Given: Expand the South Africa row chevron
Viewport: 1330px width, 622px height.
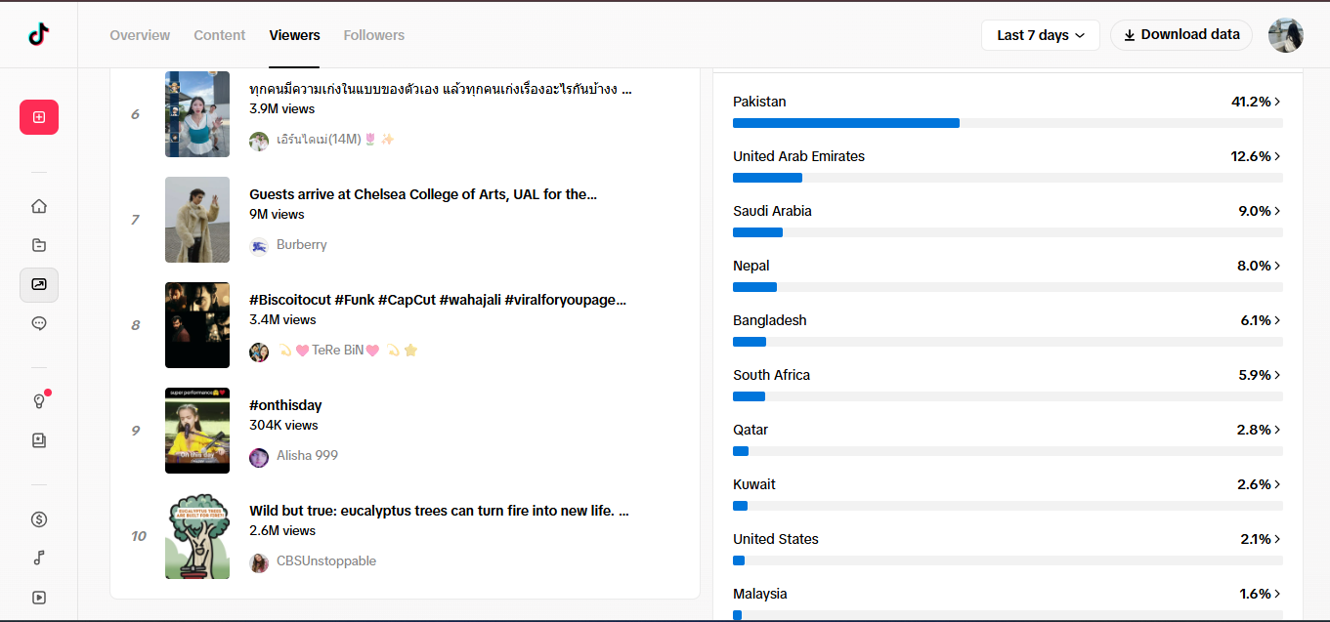Looking at the screenshot, I should pyautogui.click(x=1277, y=375).
